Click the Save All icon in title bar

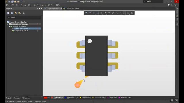click(x=12, y=1)
